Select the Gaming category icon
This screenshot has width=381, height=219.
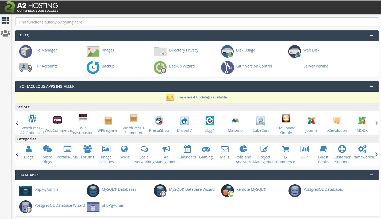tap(206, 149)
